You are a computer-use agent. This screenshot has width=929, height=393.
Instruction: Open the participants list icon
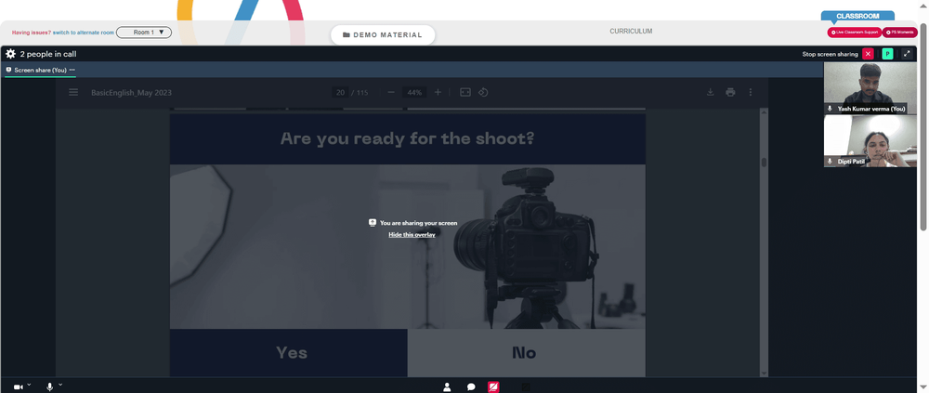coord(448,387)
